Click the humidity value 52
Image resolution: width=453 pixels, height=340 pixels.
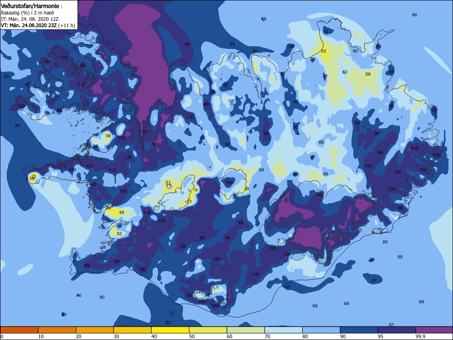point(119,233)
